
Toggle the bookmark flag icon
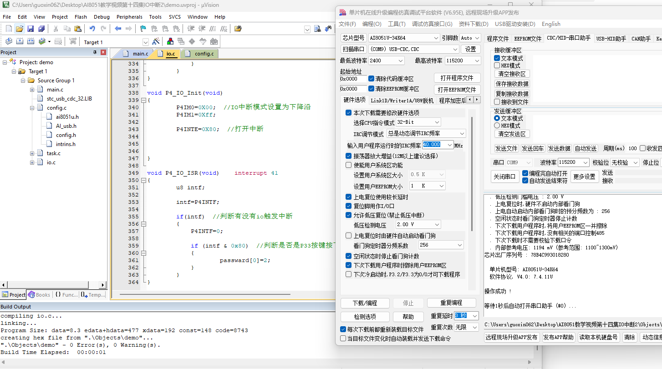pos(143,29)
